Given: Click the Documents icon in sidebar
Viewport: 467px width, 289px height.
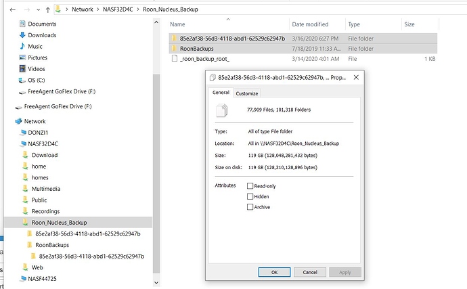Looking at the screenshot, I should coord(22,24).
